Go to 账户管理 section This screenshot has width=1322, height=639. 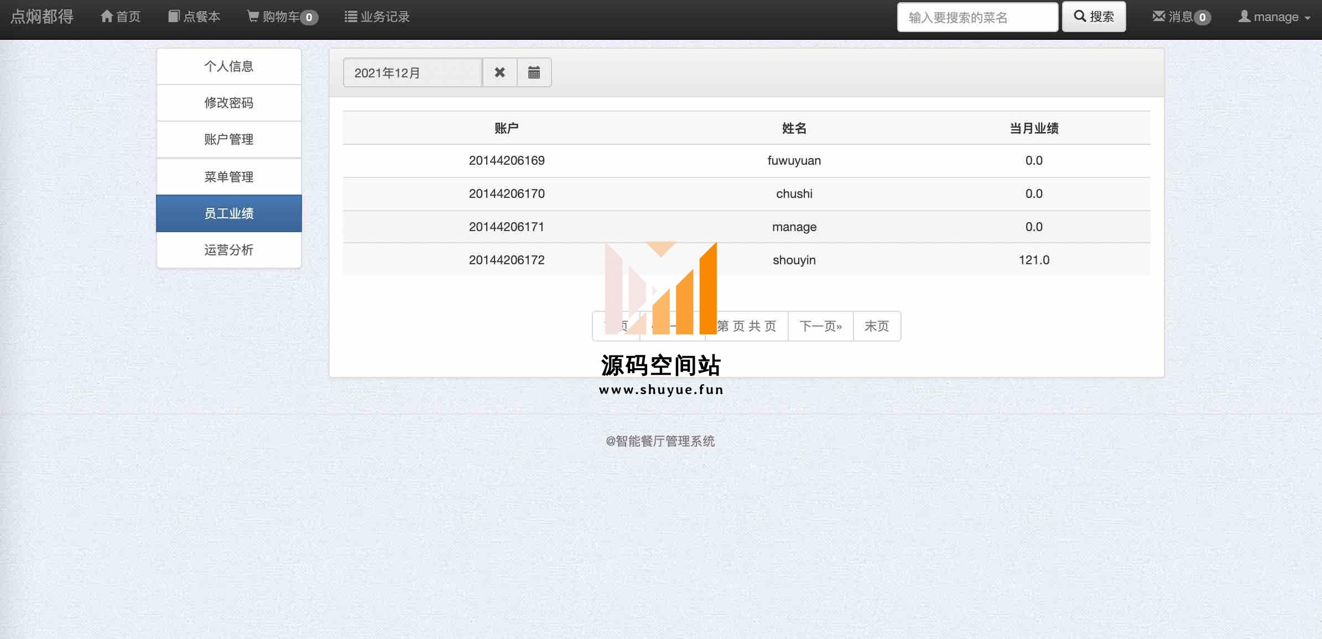(228, 139)
